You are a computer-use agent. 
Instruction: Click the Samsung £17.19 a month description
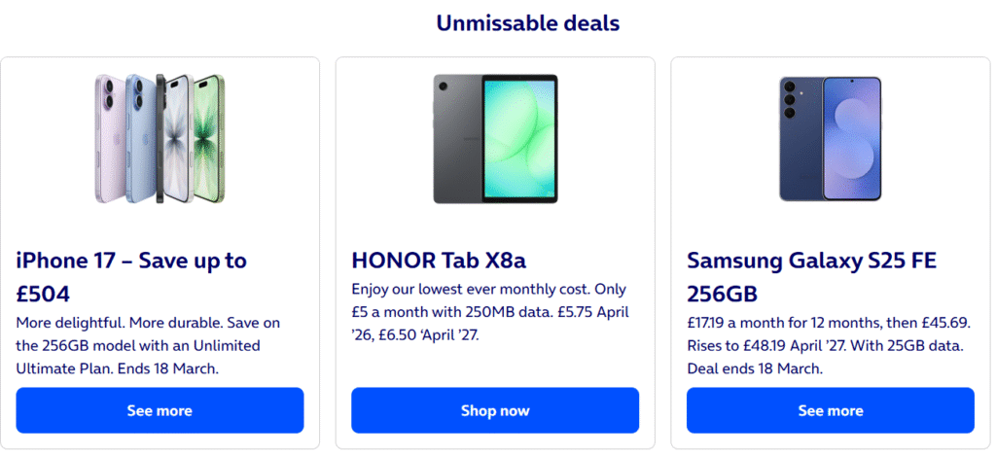point(827,345)
